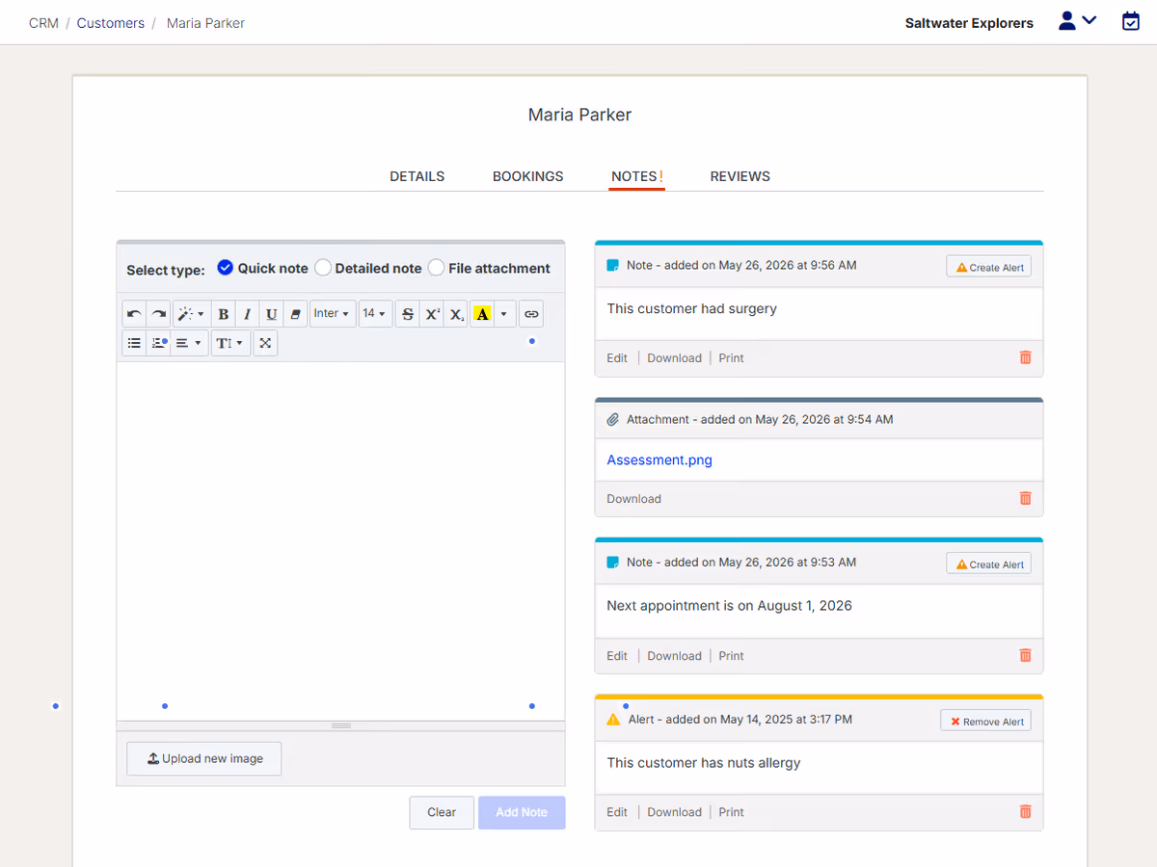Apply the yellow highlight text color

click(482, 314)
